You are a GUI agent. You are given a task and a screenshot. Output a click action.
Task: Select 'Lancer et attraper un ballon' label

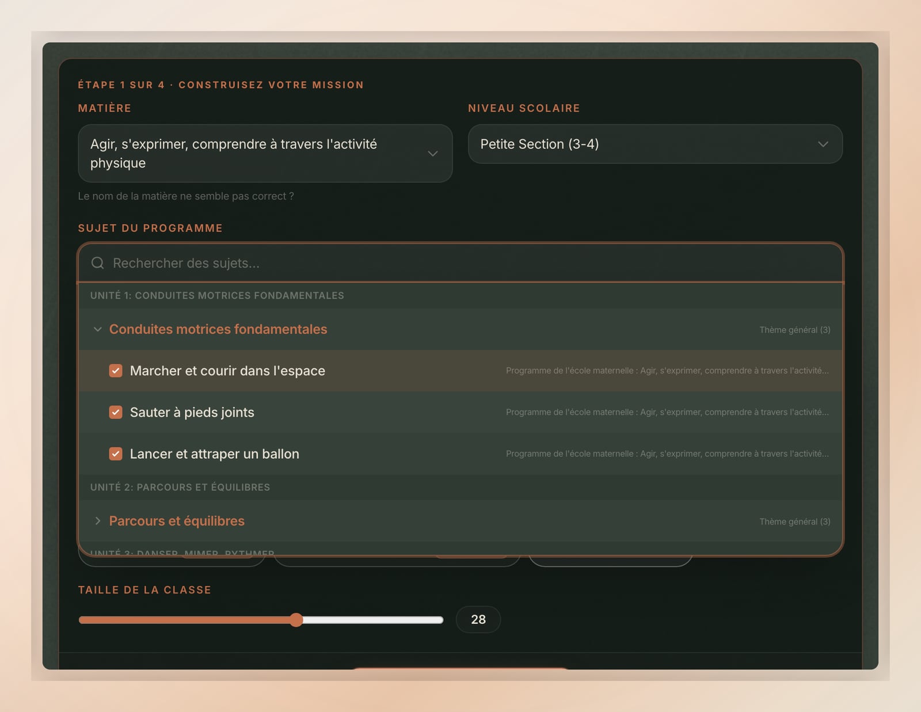point(215,454)
